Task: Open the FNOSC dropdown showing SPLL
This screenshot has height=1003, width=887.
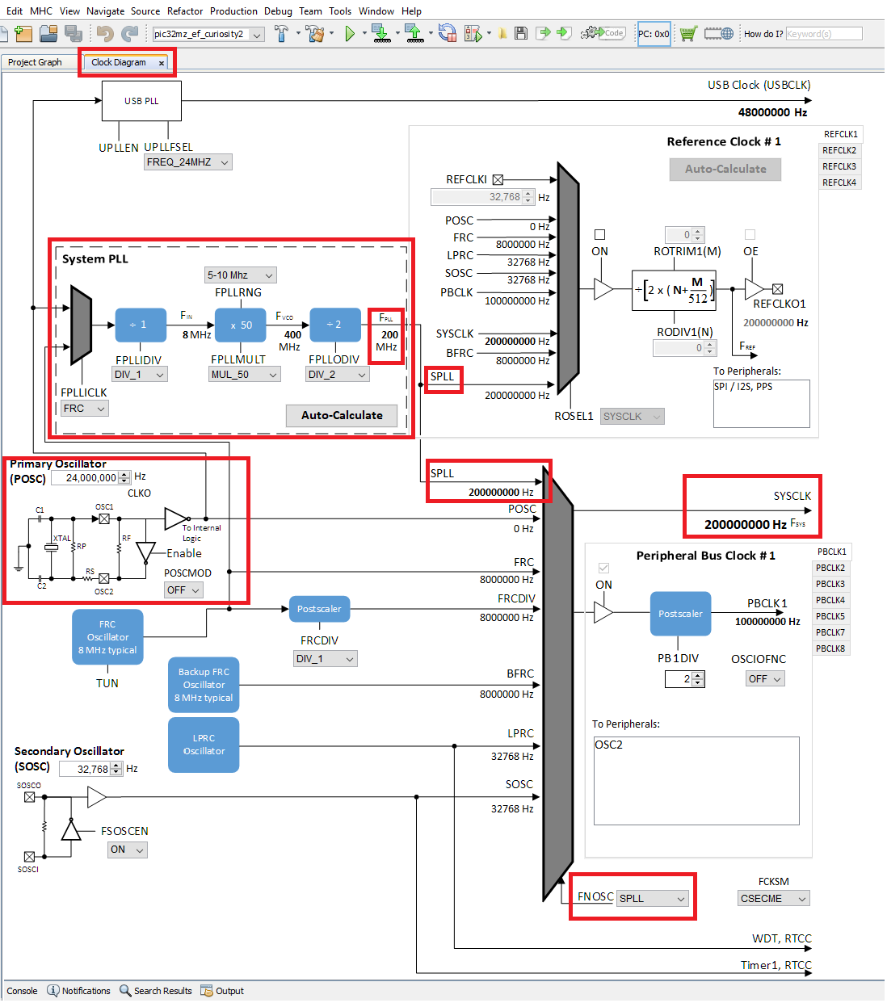Action: [x=653, y=898]
